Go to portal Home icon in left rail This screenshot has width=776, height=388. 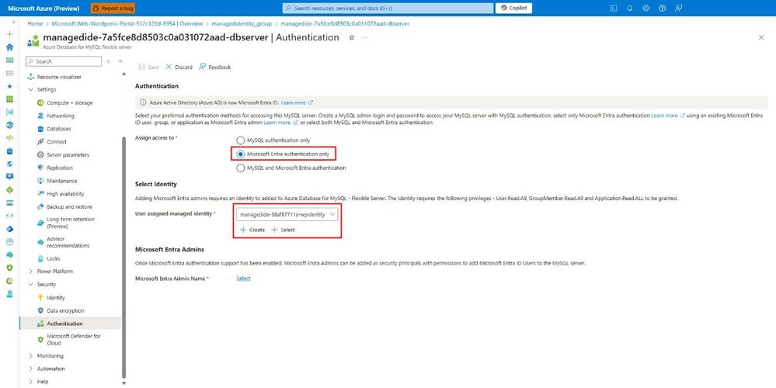pos(9,47)
